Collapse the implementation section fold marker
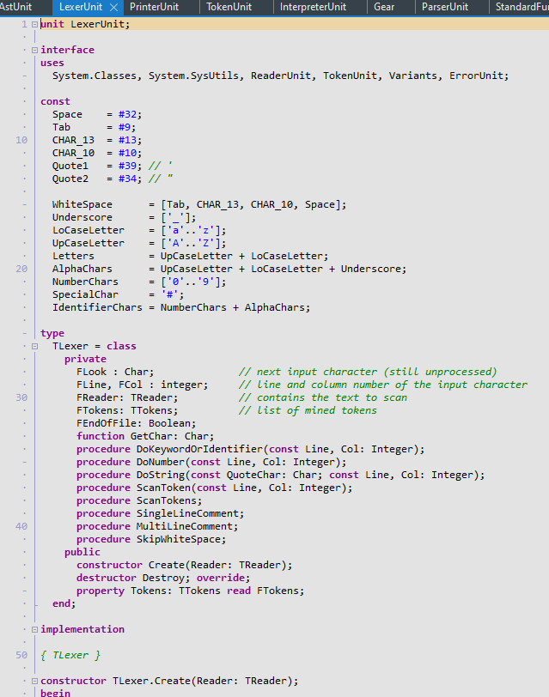Viewport: 549px width, 697px height. point(34,629)
